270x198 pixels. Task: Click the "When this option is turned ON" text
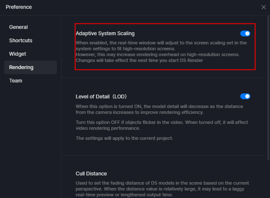159,109
